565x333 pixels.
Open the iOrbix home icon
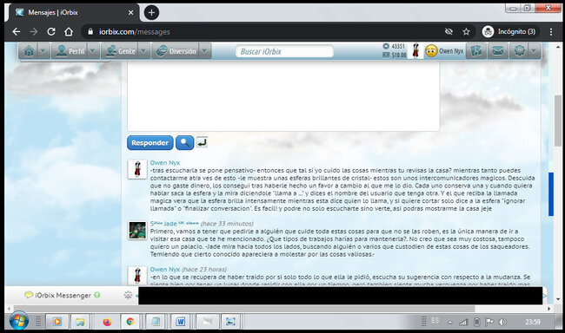[x=29, y=51]
